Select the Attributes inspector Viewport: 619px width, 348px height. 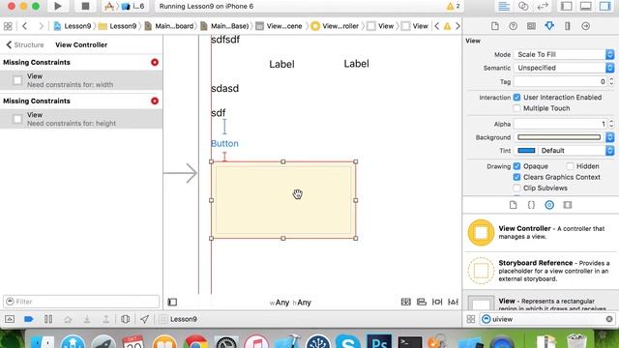pyautogui.click(x=549, y=26)
